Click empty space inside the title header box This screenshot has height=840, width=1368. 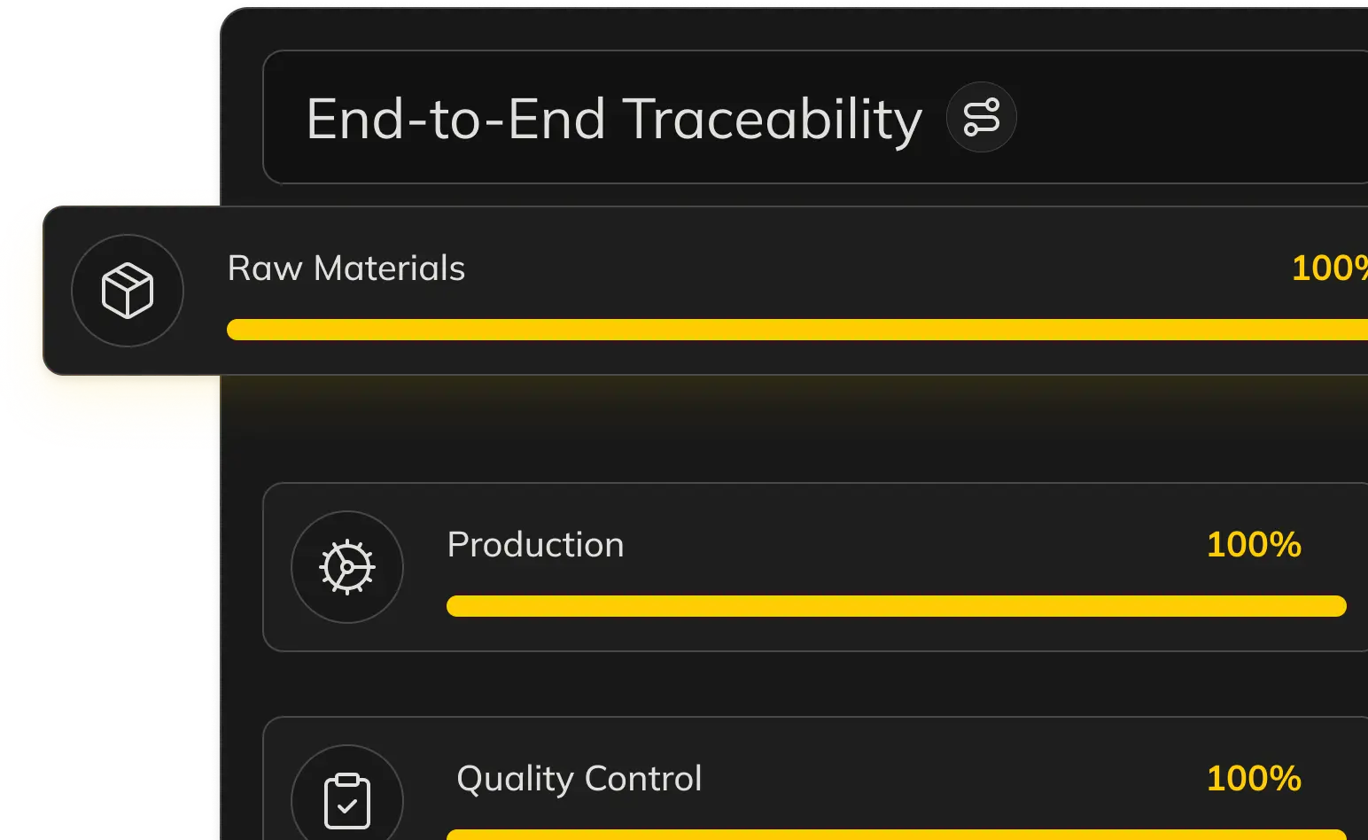pos(1187,118)
